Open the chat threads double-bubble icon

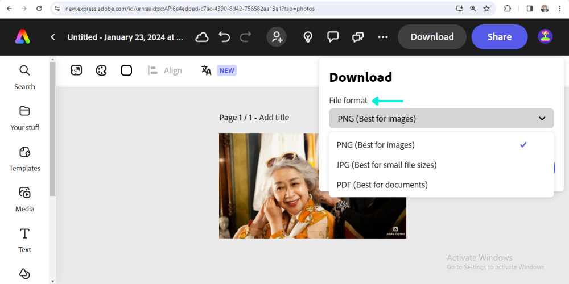pyautogui.click(x=358, y=37)
